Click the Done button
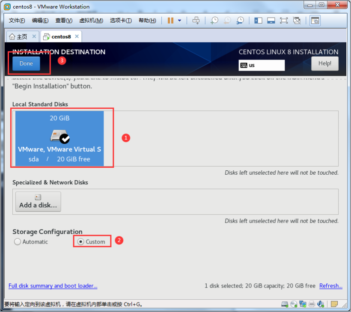Image resolution: width=351 pixels, height=312 pixels. (x=26, y=63)
